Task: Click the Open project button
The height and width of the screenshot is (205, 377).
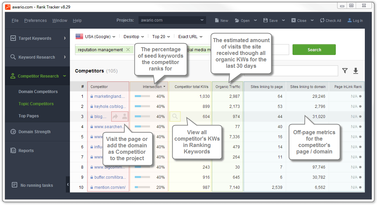Action: point(242,21)
